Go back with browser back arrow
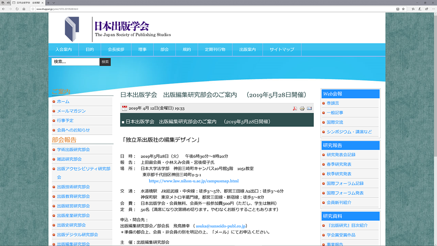This screenshot has height=246, width=437. tap(3, 9)
